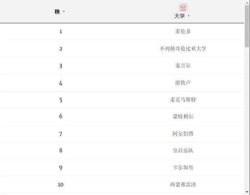Click the vertical scrollbar thumb
250x195 pixels.
coord(247,26)
